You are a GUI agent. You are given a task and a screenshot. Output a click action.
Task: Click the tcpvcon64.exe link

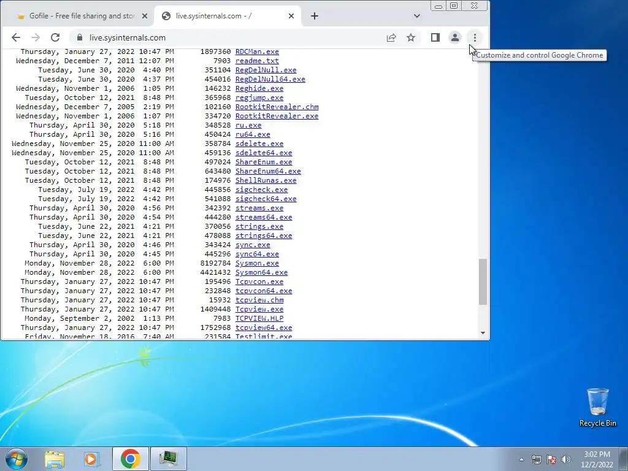(x=264, y=291)
